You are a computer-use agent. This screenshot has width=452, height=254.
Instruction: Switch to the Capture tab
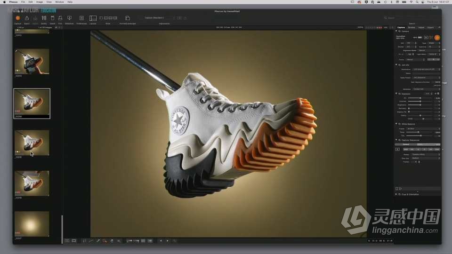point(401,27)
